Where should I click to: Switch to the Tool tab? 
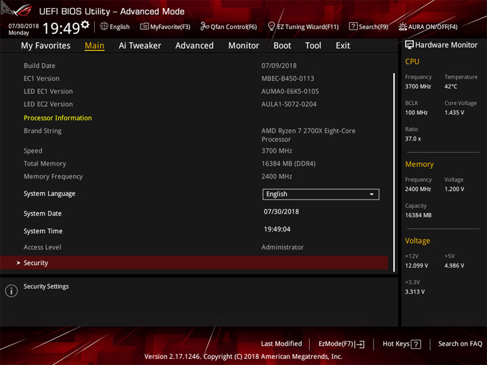click(x=313, y=46)
